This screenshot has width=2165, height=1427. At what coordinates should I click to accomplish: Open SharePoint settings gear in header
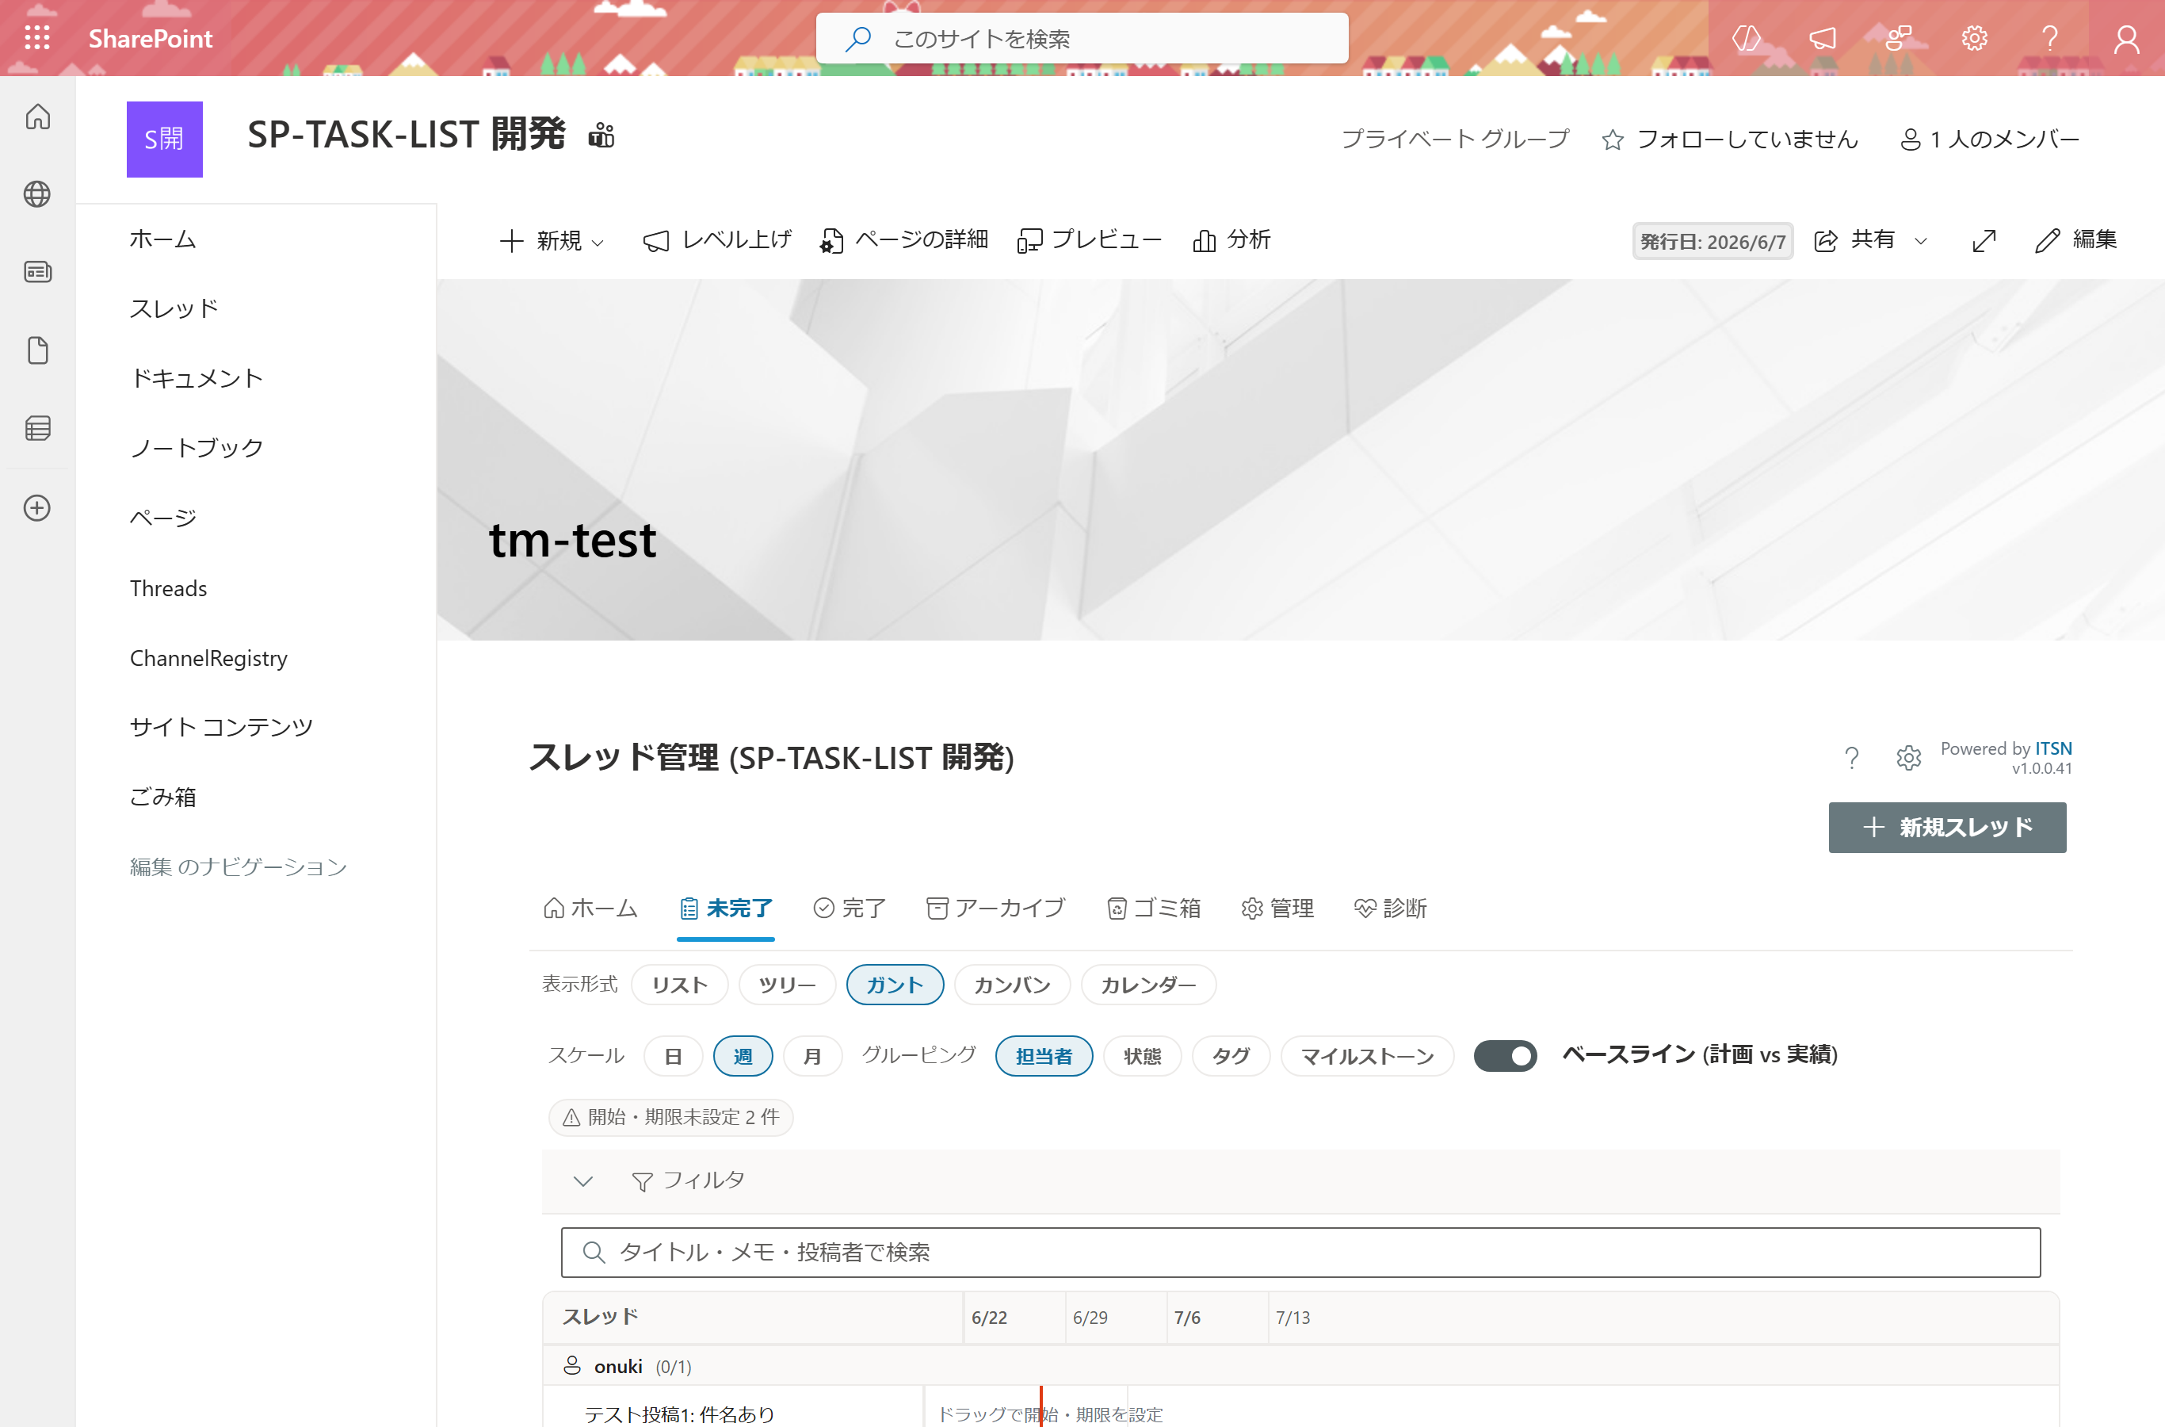point(1974,38)
